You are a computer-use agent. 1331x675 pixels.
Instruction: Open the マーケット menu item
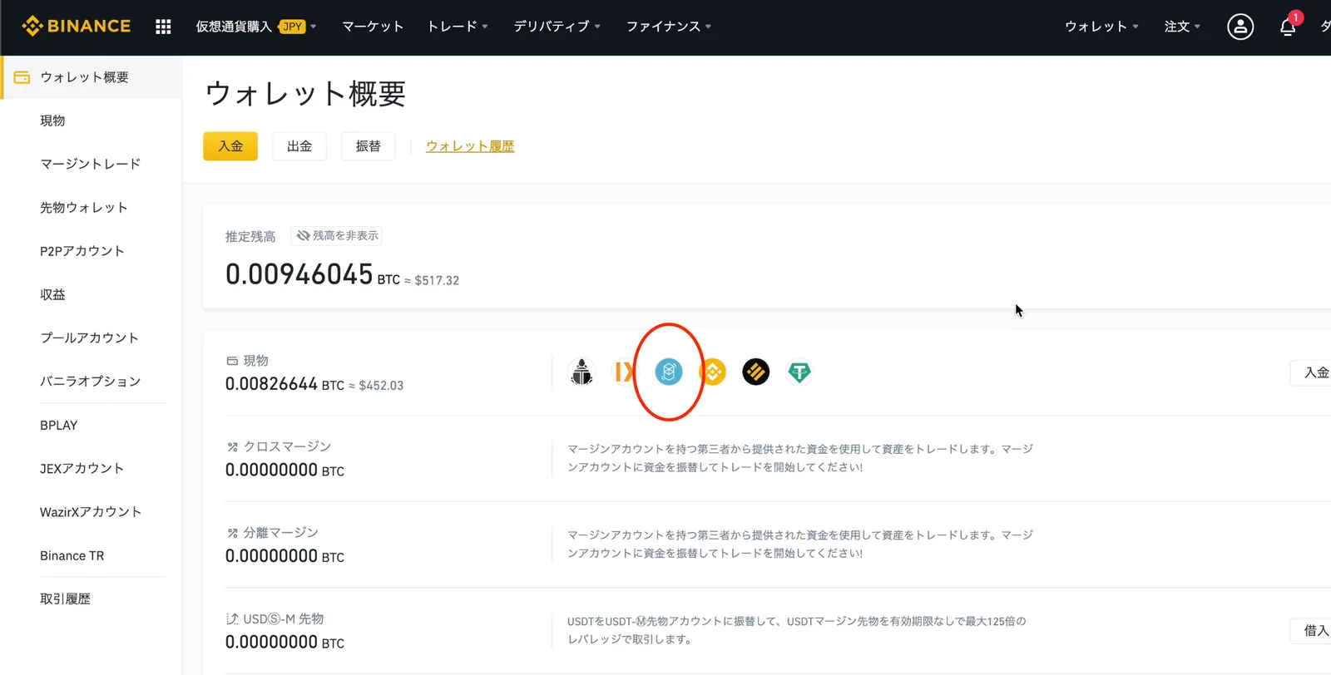(x=373, y=27)
